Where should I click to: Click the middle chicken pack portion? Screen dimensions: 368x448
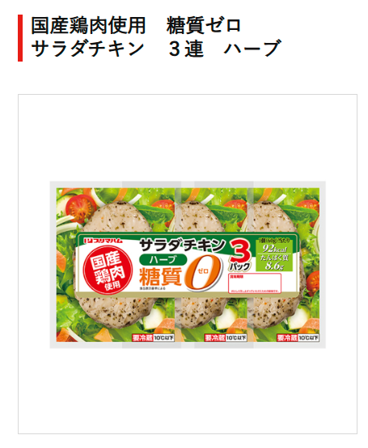tap(214, 265)
